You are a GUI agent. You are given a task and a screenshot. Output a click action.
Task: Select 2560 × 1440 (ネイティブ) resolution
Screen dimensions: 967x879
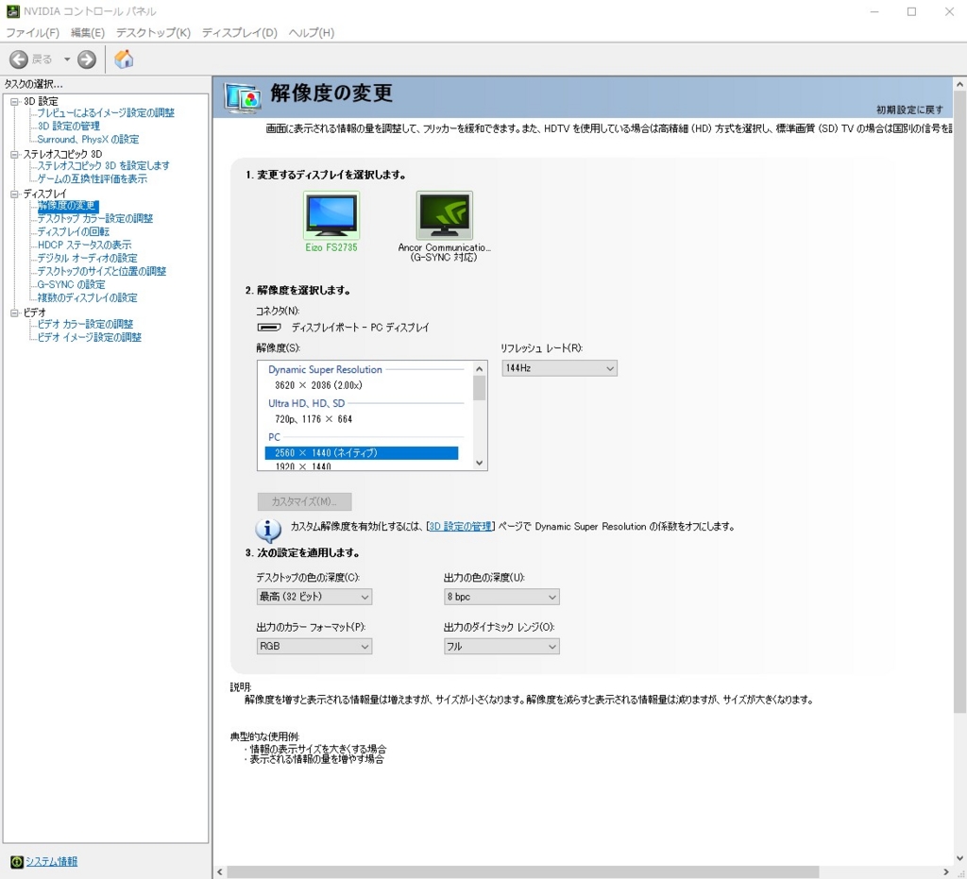click(362, 453)
